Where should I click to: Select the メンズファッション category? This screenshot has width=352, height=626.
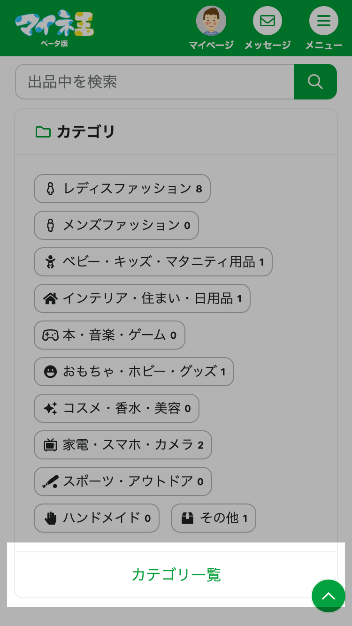tap(116, 225)
